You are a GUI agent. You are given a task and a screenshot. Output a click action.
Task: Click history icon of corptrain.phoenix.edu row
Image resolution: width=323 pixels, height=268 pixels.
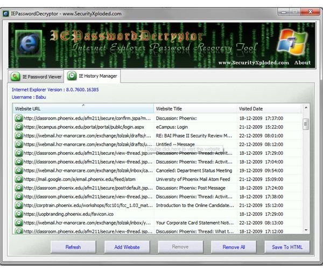(18, 205)
